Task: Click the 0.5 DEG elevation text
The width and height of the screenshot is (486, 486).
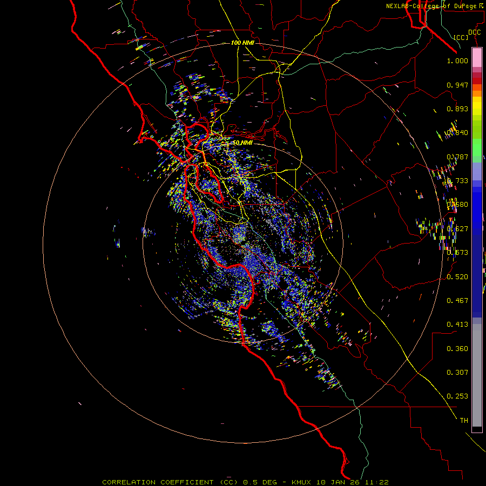Action: pos(259,482)
